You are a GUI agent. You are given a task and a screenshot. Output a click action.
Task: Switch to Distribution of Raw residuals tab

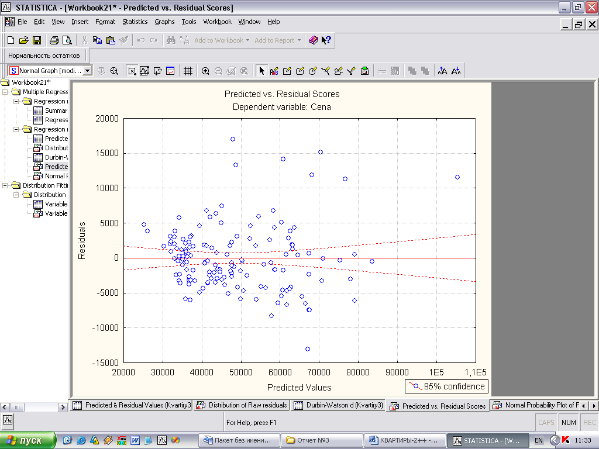[x=242, y=405]
